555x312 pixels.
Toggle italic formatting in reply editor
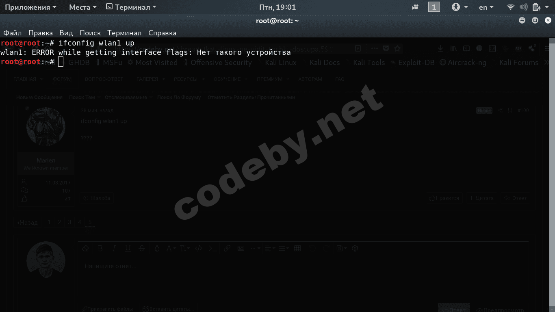pos(114,248)
